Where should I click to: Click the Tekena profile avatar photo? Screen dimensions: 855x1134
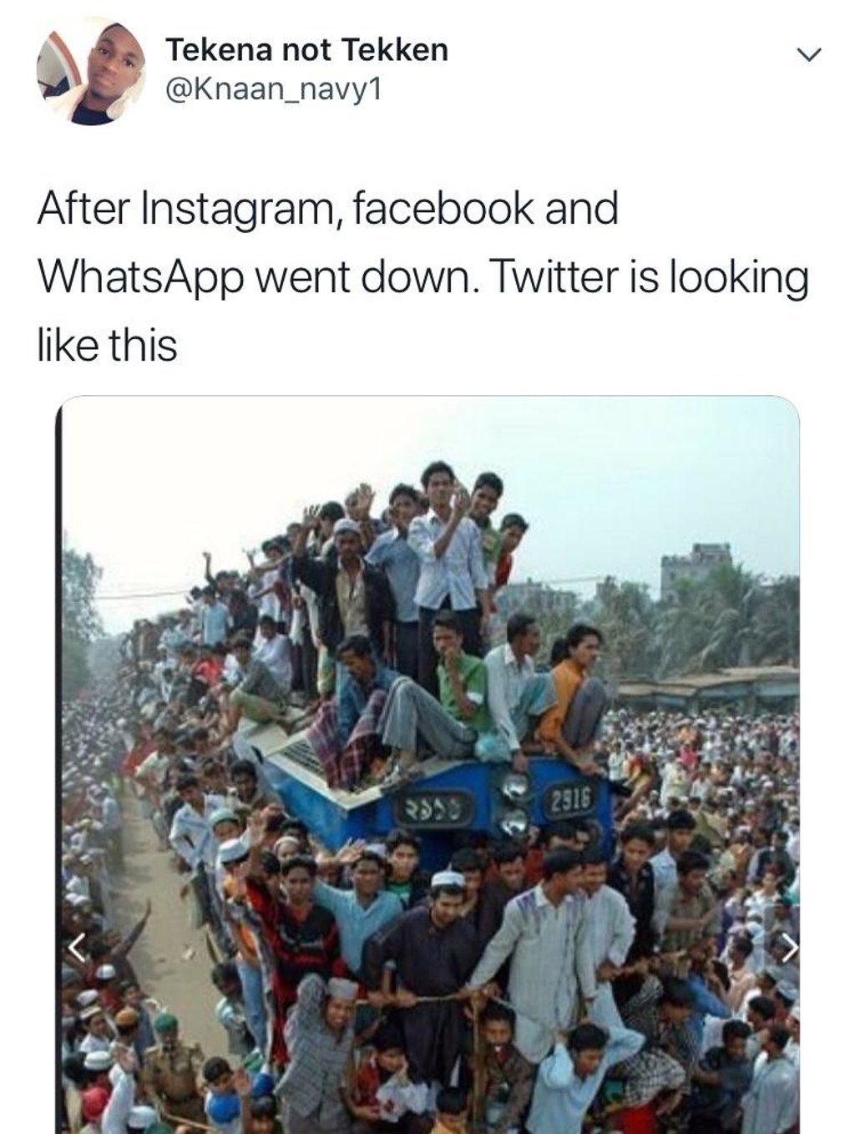pos(90,73)
